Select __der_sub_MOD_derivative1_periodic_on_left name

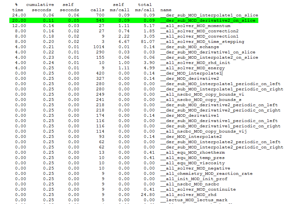click(219, 121)
